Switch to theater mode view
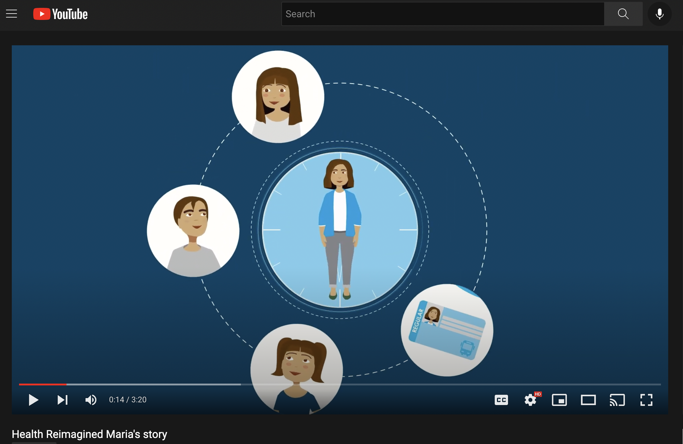The image size is (683, 444). click(x=588, y=400)
